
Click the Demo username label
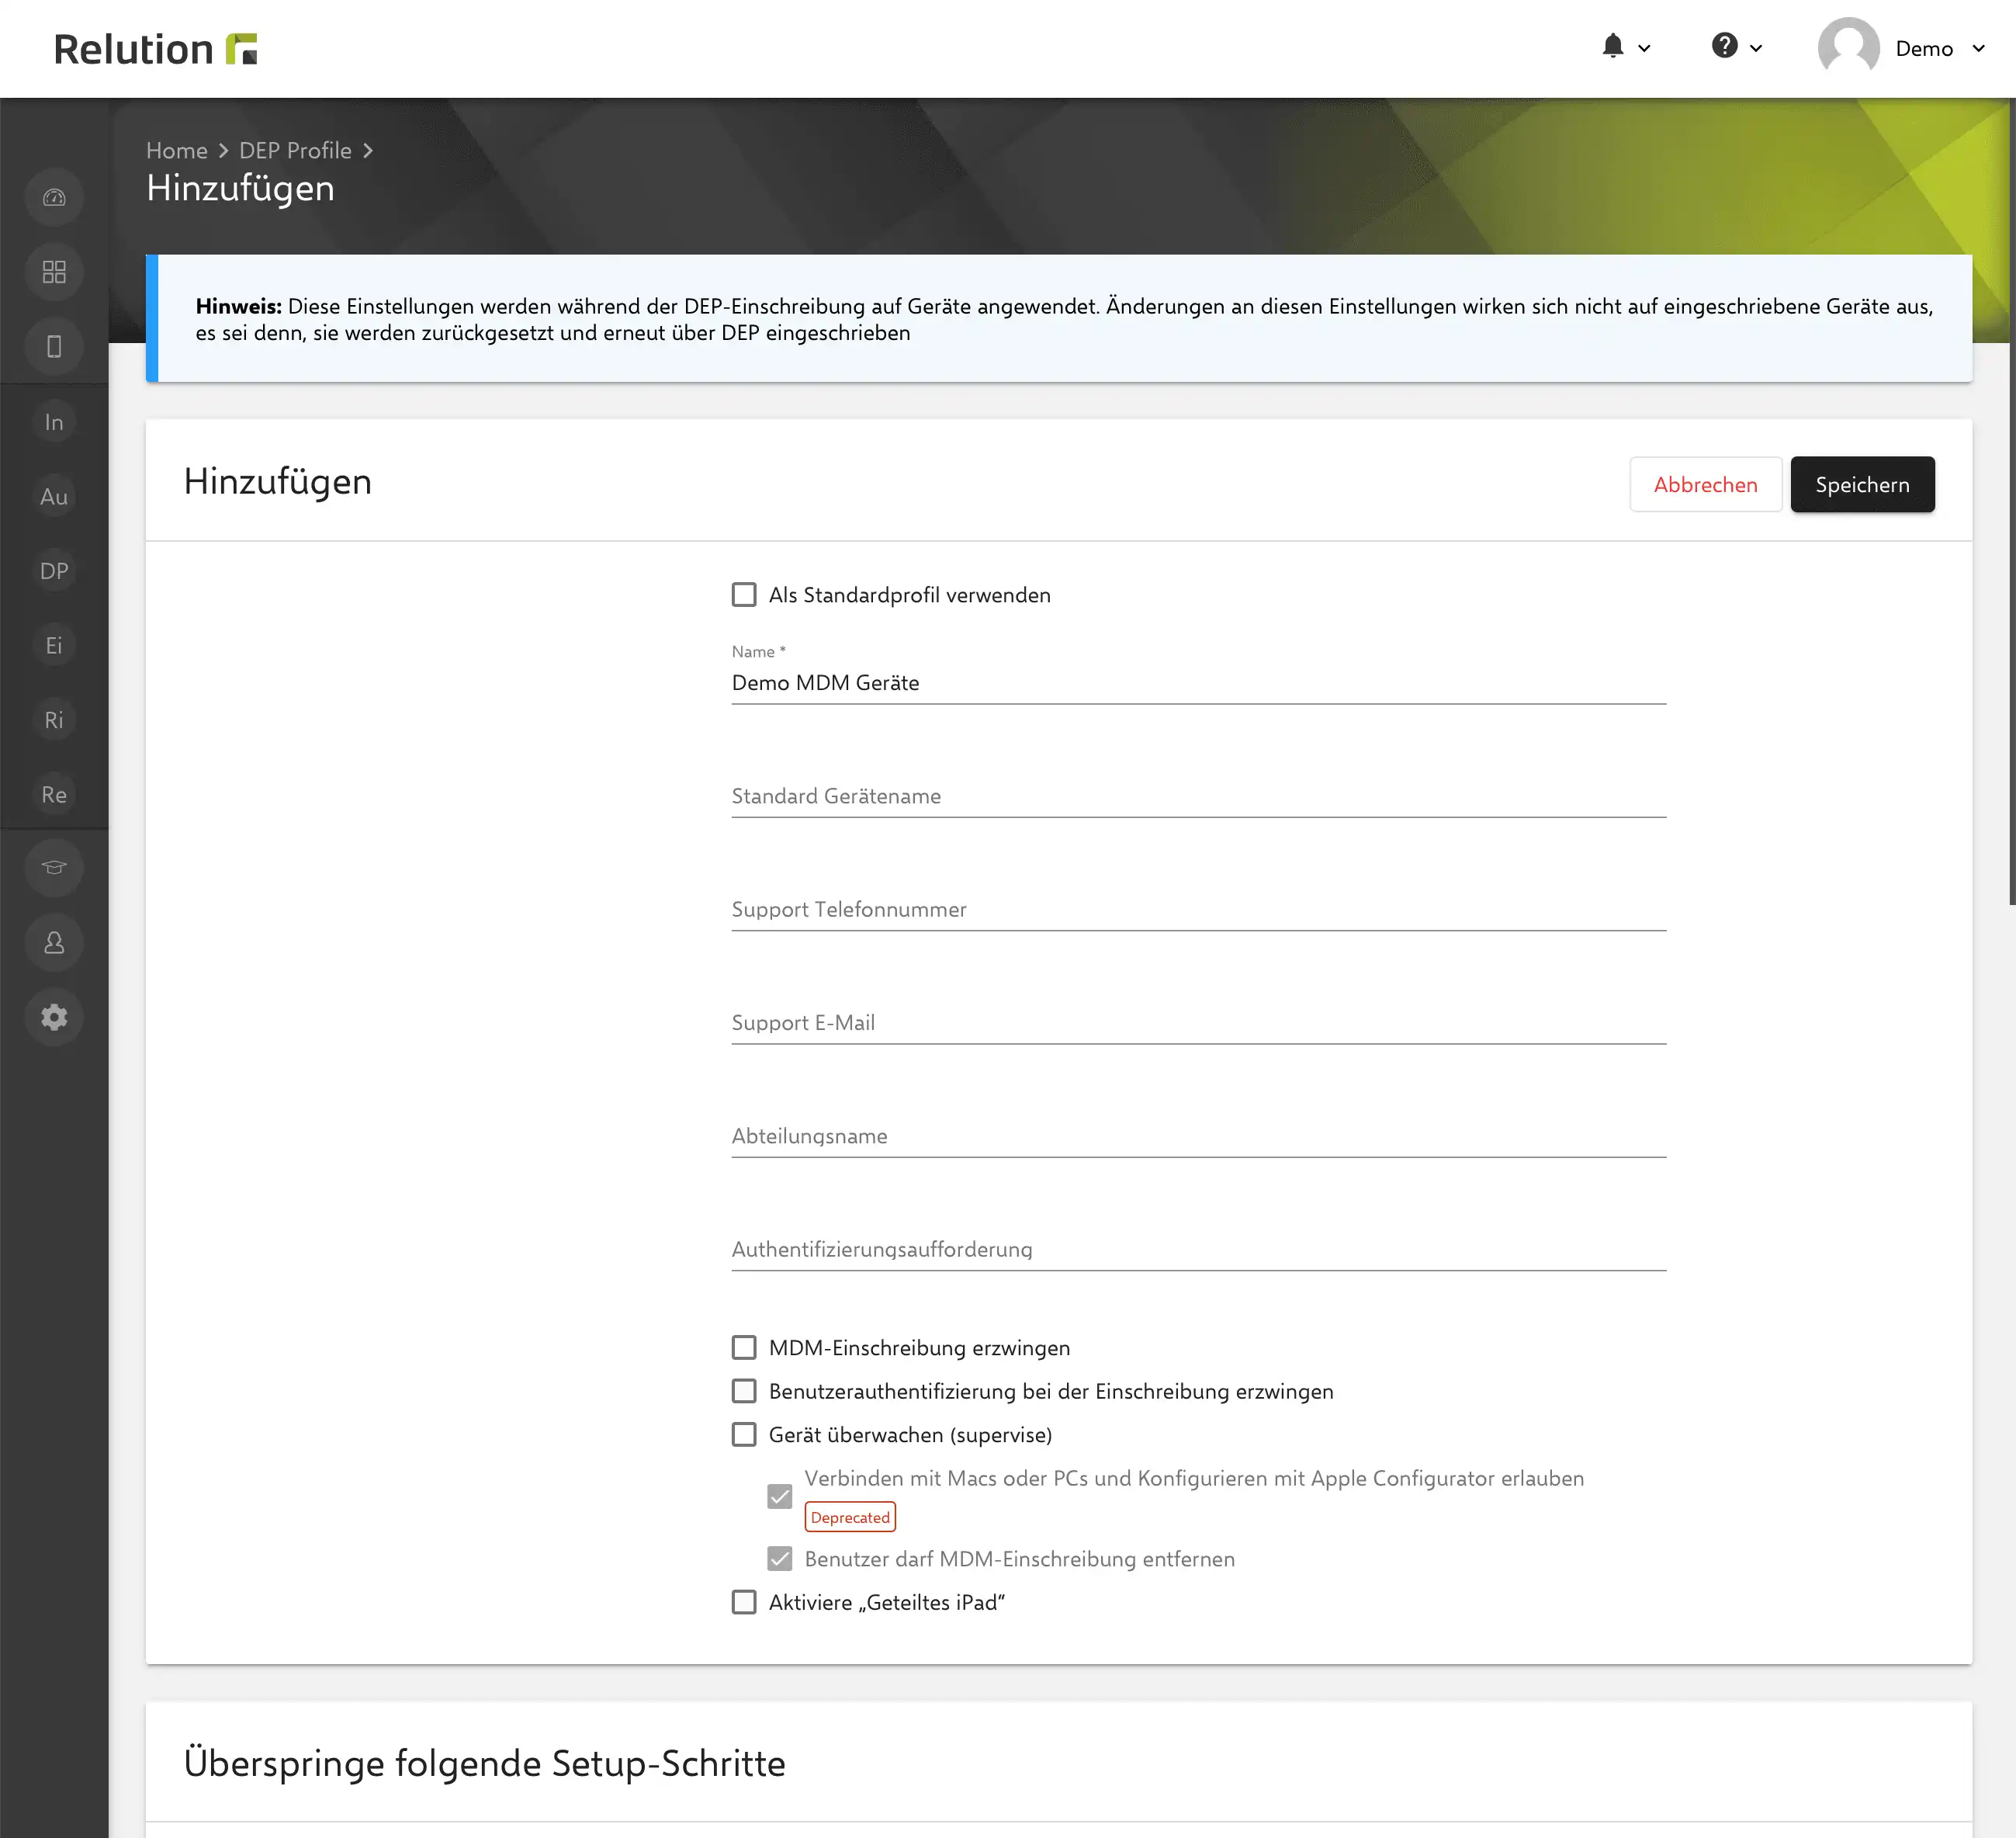click(1924, 49)
